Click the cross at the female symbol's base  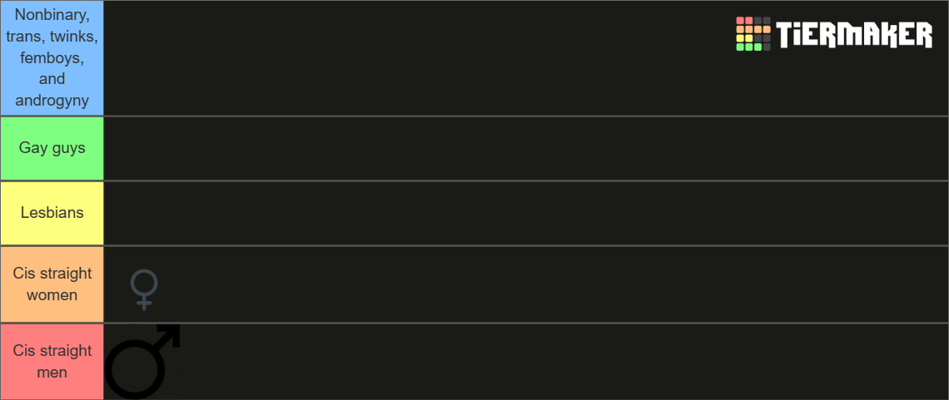pos(144,304)
